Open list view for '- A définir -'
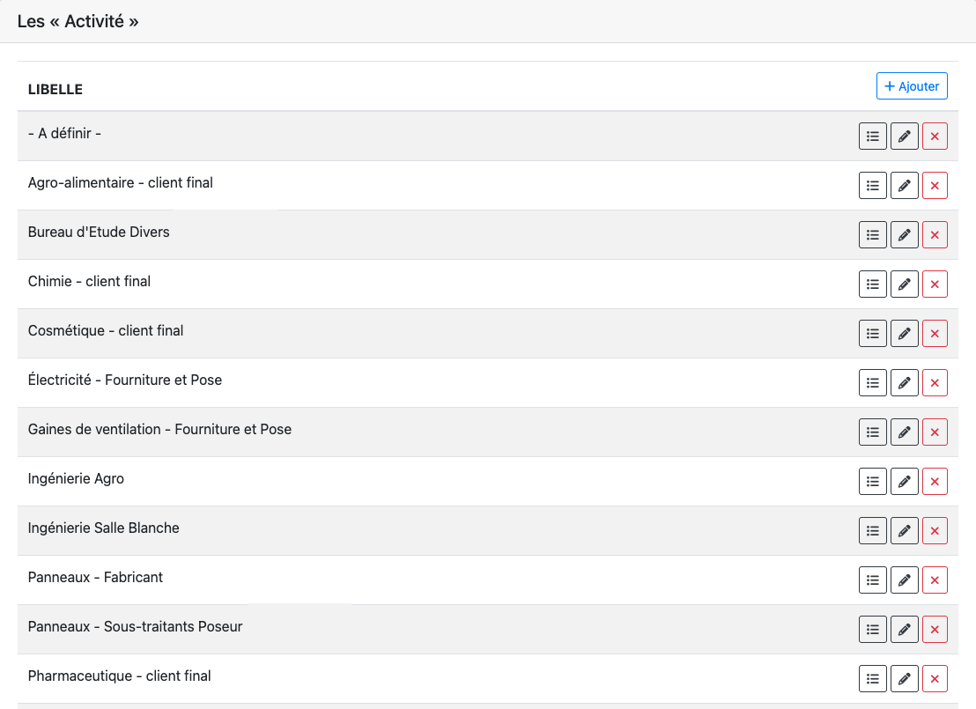Image resolution: width=976 pixels, height=709 pixels. coord(873,137)
